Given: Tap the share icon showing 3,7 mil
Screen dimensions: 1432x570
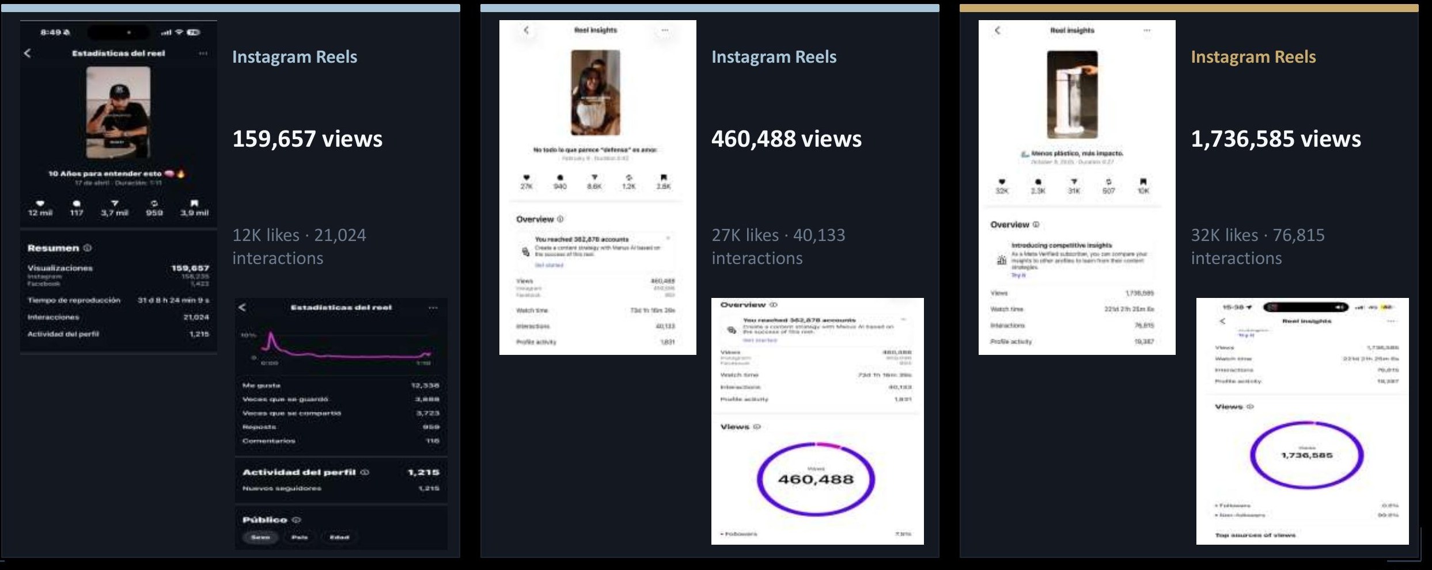Looking at the screenshot, I should [x=115, y=203].
